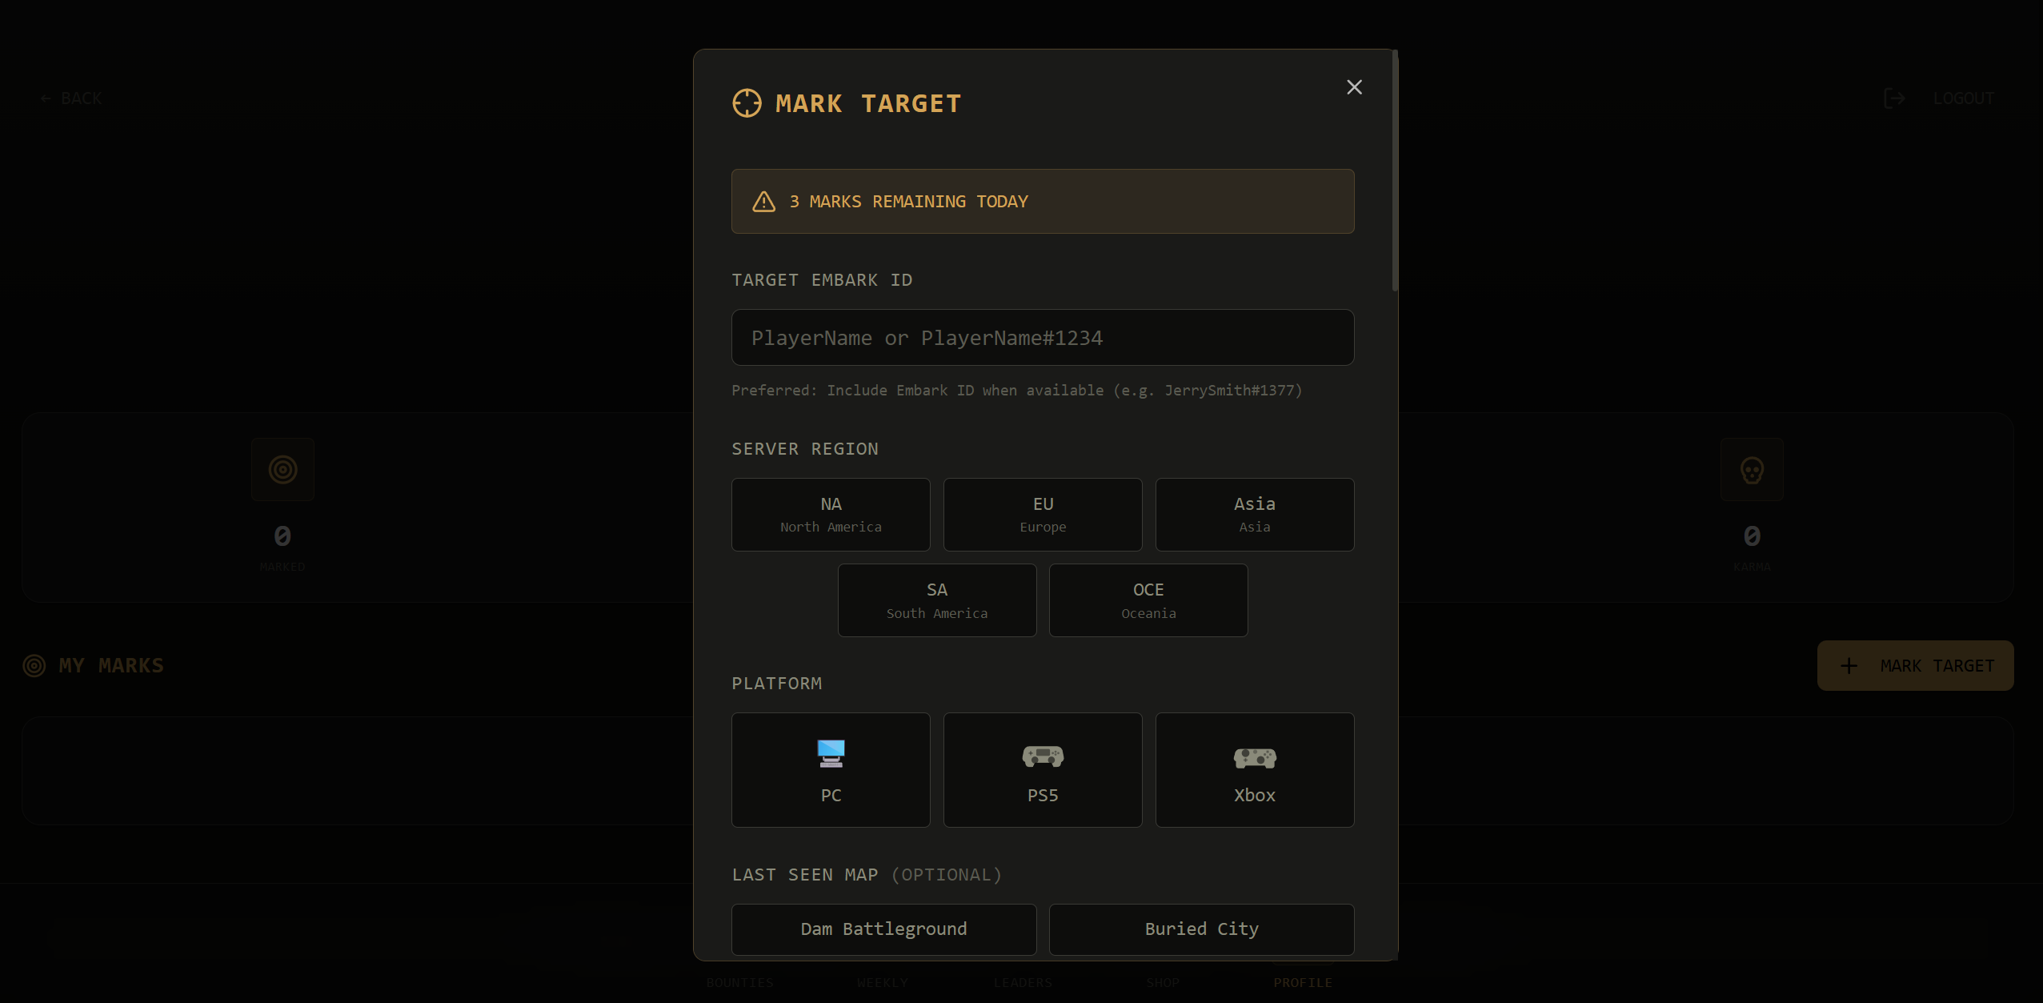Choose EU Europe server region
Screen dimensions: 2043x1003
click(1043, 515)
